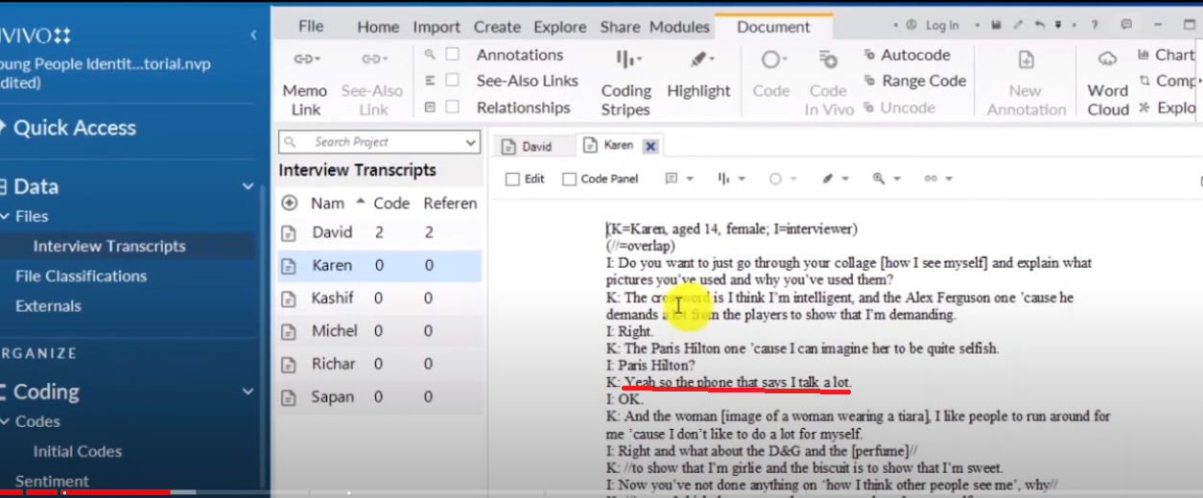Image resolution: width=1203 pixels, height=498 pixels.
Task: Switch to the Home ribbon tab
Action: [378, 27]
